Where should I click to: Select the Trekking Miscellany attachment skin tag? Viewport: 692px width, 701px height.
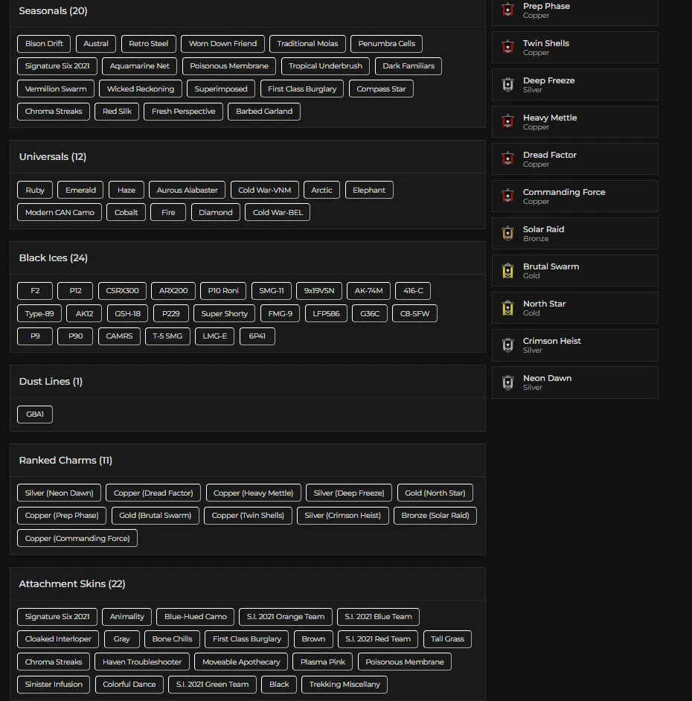[x=345, y=685]
